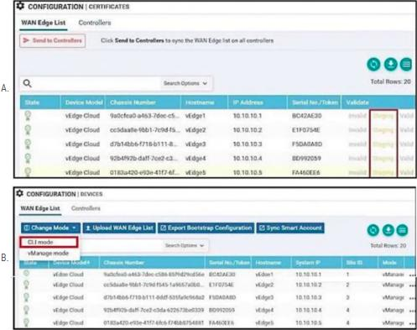
Task: Open the Change Mode dropdown
Action: pos(50,228)
